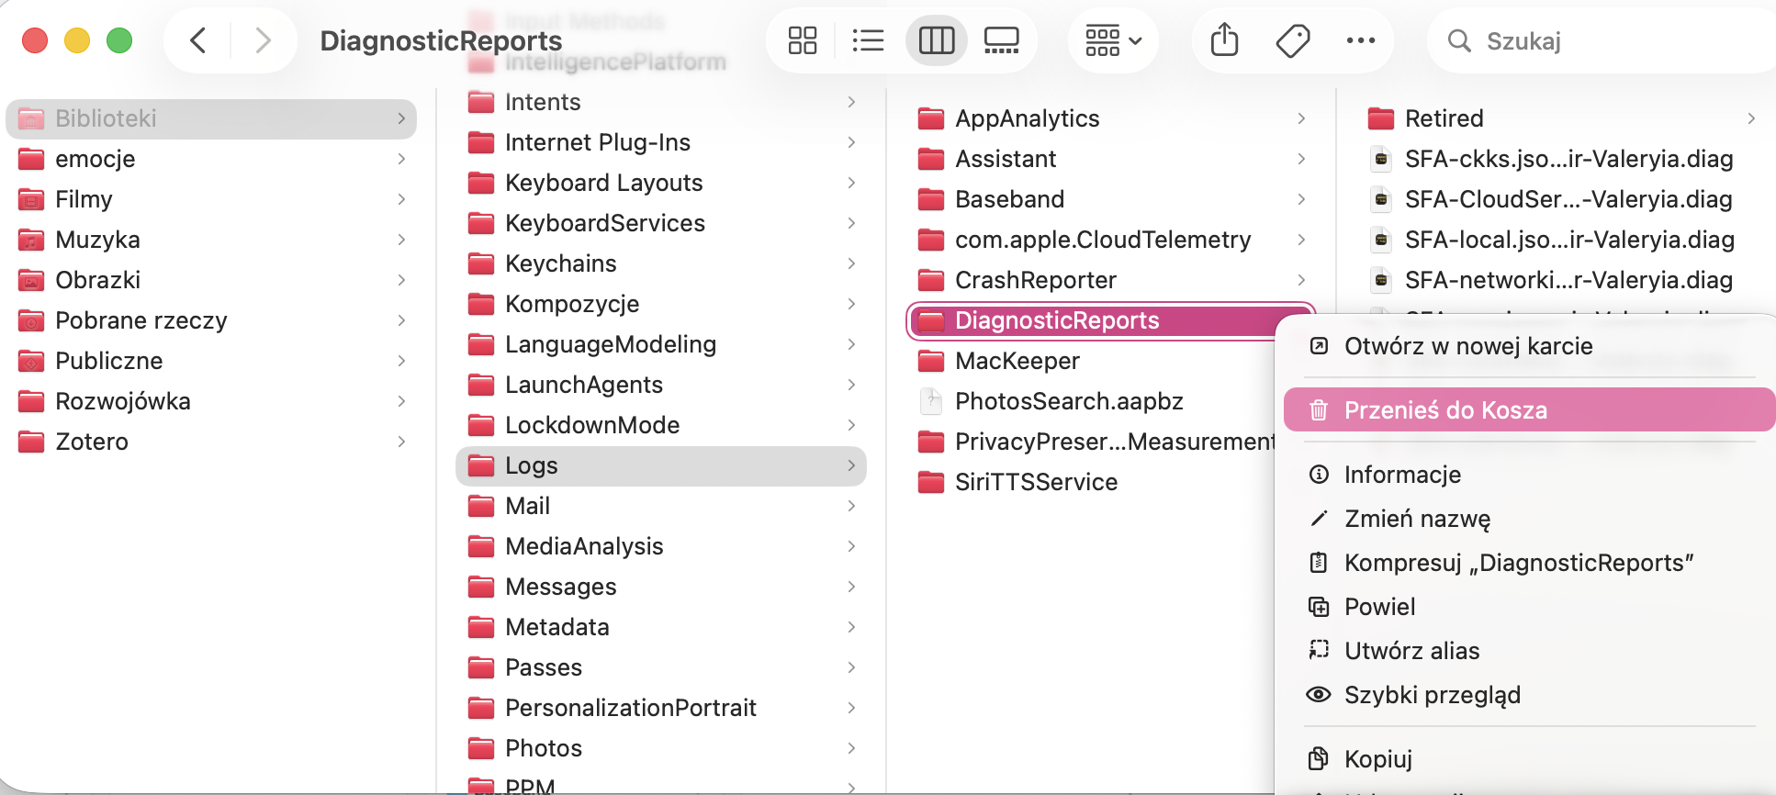
Task: Expand the Retired folder chevron
Action: (x=1751, y=118)
